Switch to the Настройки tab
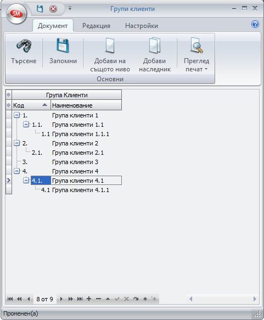The height and width of the screenshot is (320, 264). (x=142, y=26)
